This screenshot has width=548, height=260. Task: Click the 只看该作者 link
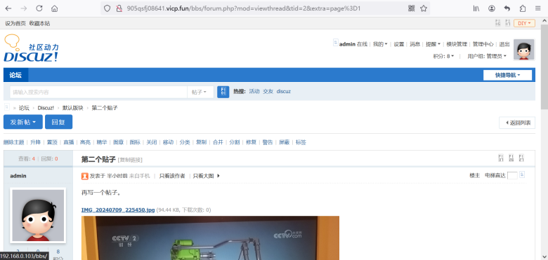pyautogui.click(x=172, y=176)
